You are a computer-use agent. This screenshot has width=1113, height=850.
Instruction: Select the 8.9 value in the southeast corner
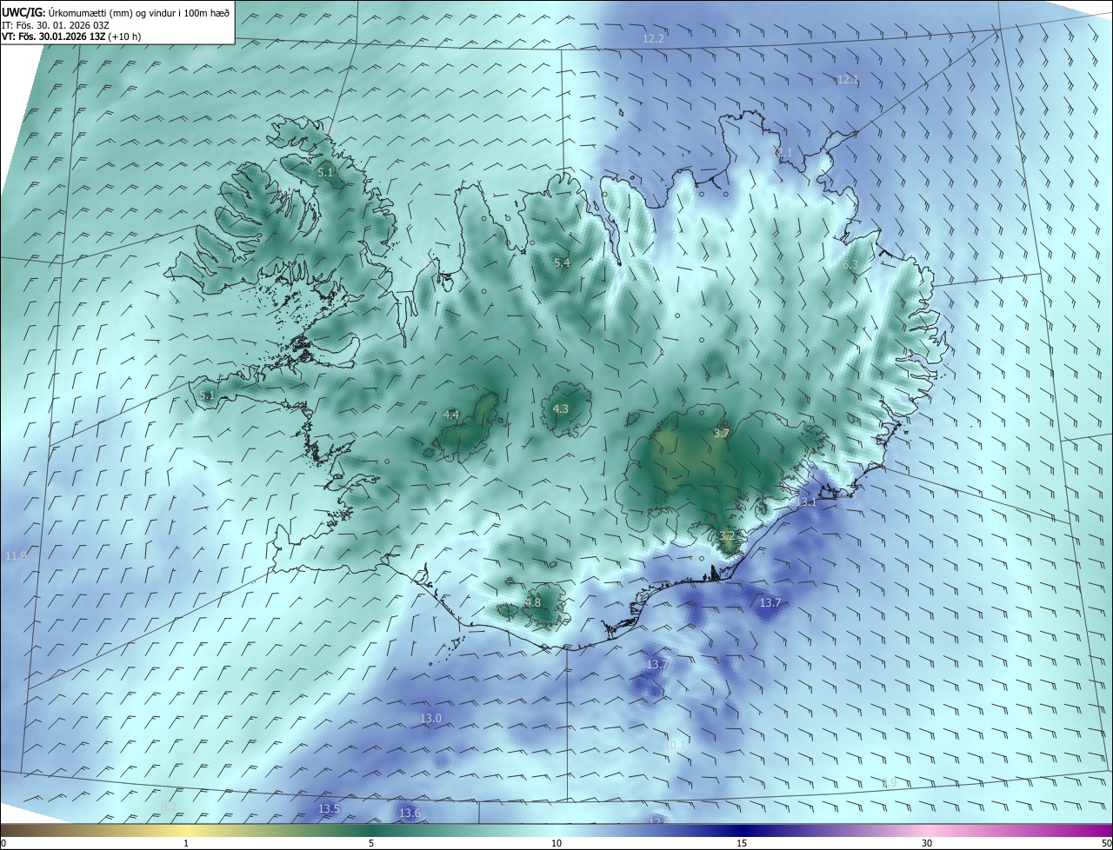[x=888, y=783]
